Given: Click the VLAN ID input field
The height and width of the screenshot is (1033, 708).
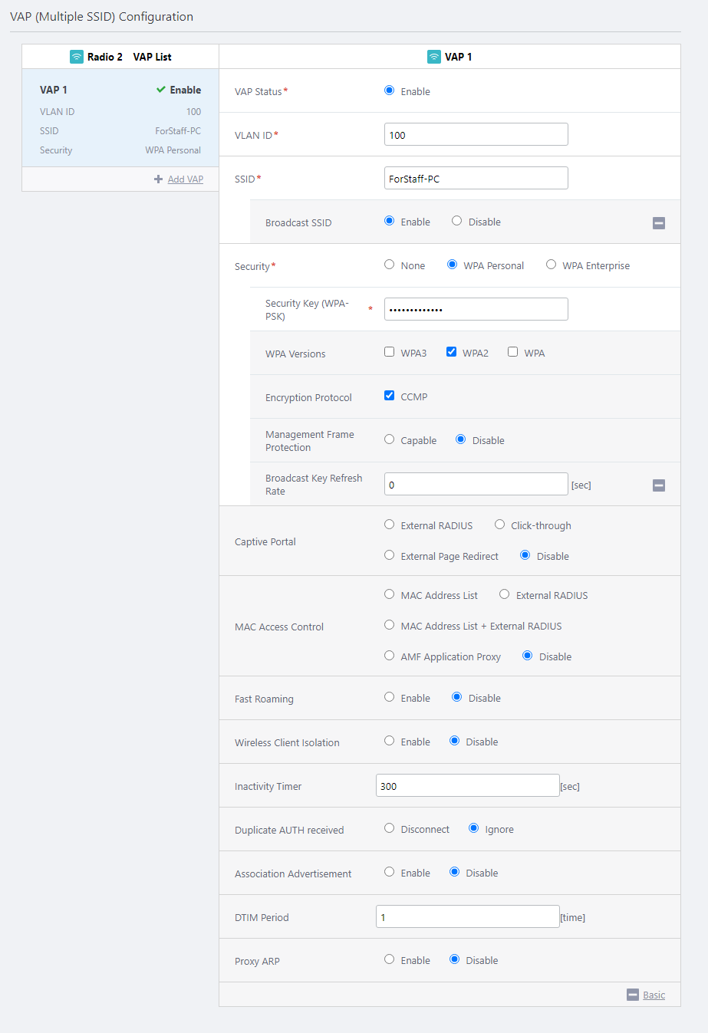Looking at the screenshot, I should 476,134.
